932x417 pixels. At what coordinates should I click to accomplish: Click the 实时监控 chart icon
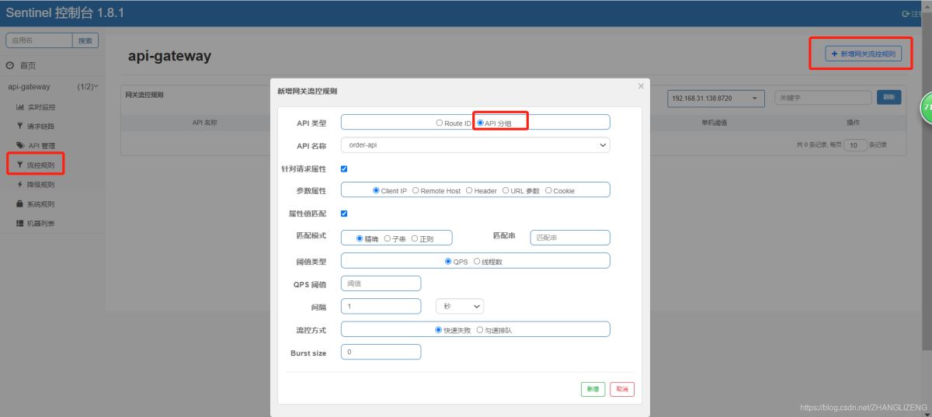pyautogui.click(x=20, y=107)
